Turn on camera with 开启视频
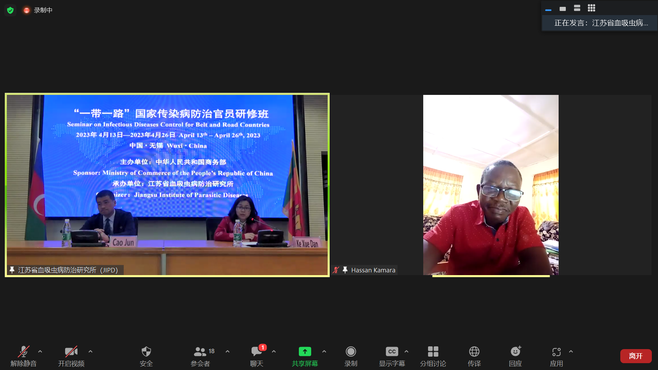 click(71, 356)
